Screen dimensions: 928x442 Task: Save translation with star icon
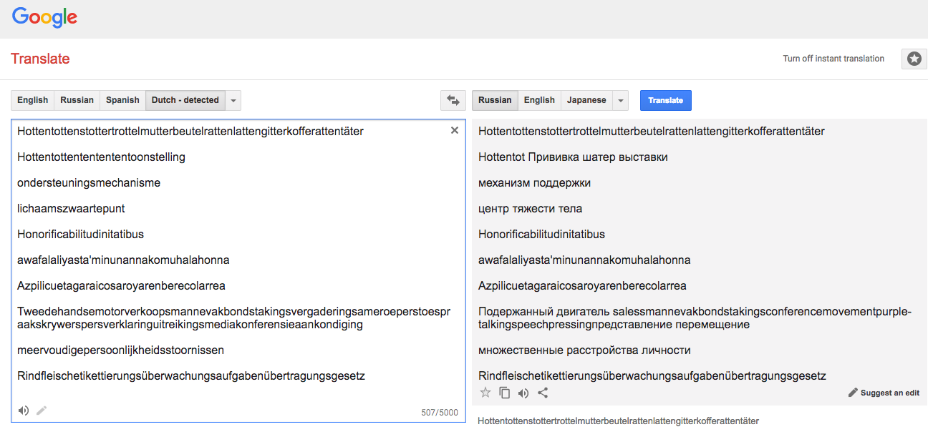click(485, 393)
